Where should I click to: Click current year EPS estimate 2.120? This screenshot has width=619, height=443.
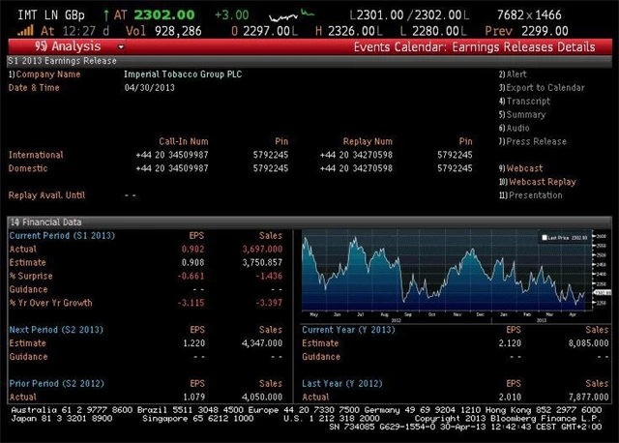tap(510, 343)
